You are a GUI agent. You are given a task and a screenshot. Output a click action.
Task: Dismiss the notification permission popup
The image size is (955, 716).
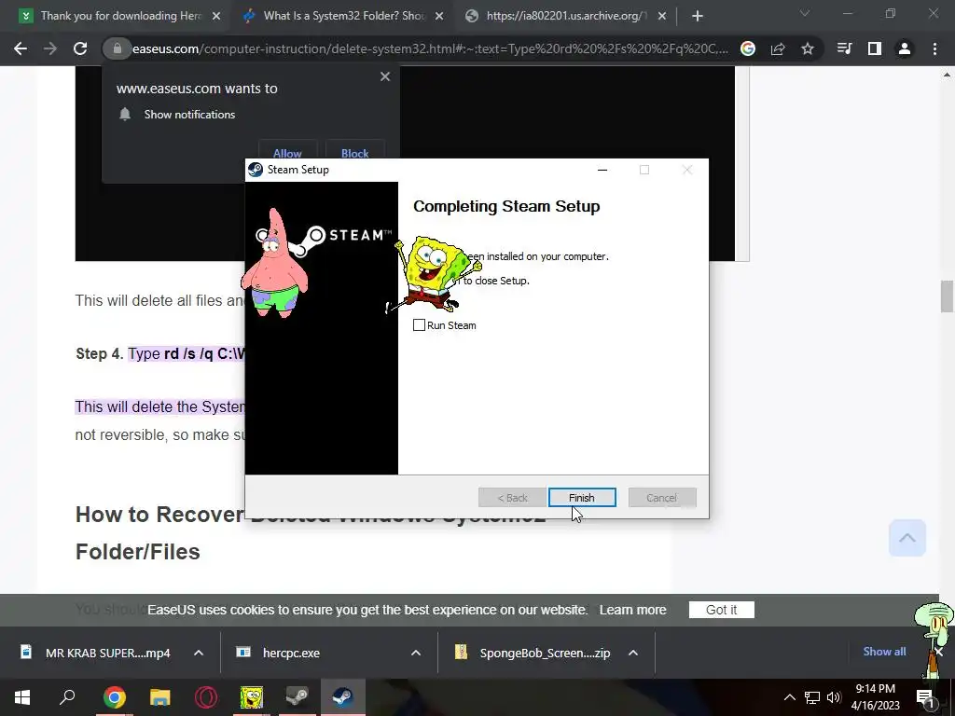(x=385, y=76)
